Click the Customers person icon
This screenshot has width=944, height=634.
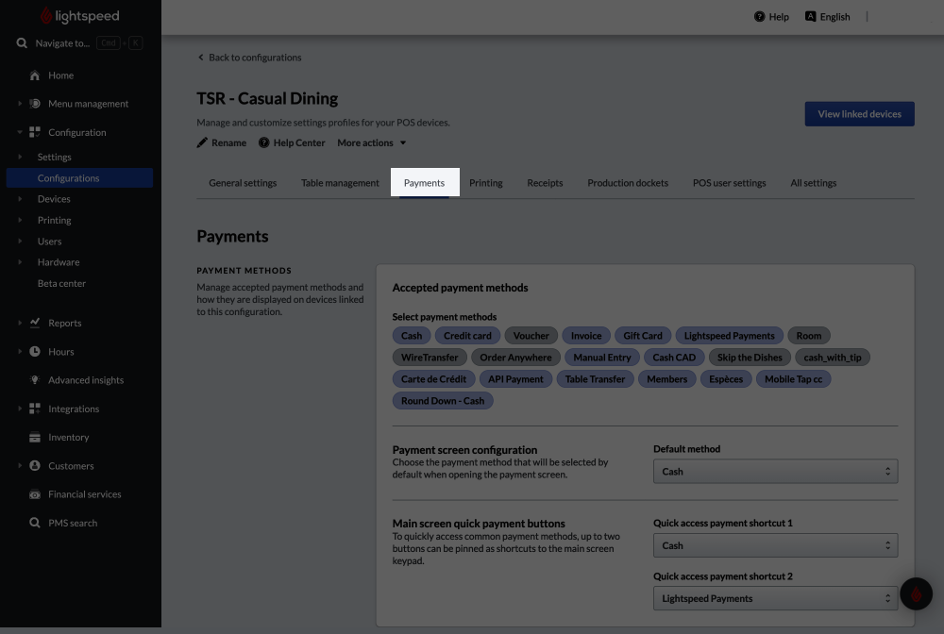coord(35,465)
